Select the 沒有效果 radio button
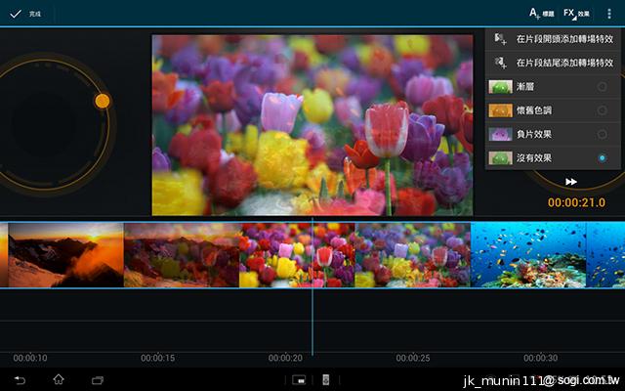Viewport: 625px width, 391px height. coord(602,158)
